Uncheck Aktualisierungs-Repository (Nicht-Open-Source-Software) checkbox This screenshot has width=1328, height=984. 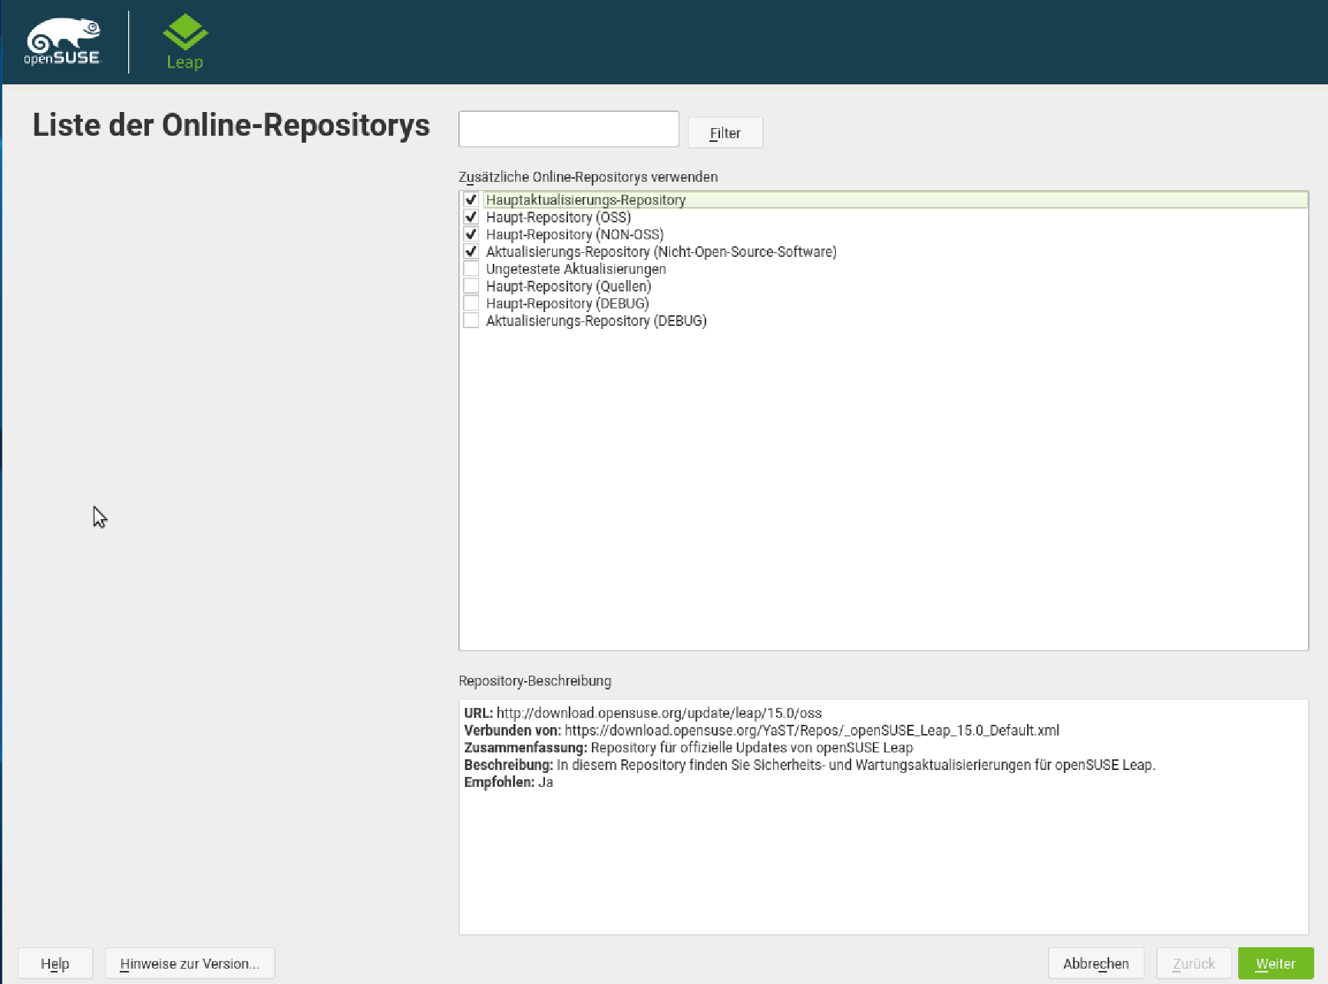[x=471, y=252]
